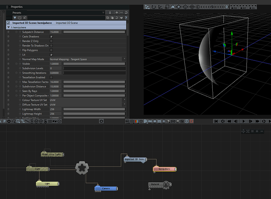Image resolution: width=271 pixels, height=199 pixels.
Task: Open the Normal Map Mode dropdown
Action: [88, 59]
